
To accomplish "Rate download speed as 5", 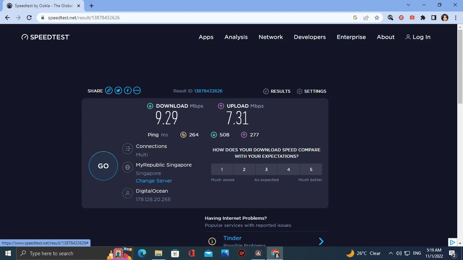I will click(311, 169).
